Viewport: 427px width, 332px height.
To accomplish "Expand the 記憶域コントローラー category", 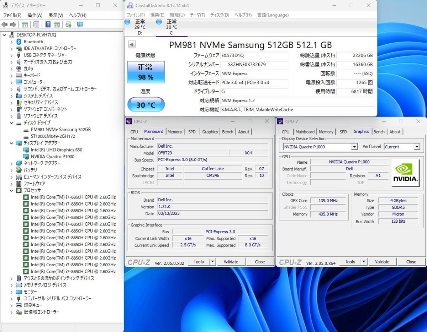I will 12,312.
